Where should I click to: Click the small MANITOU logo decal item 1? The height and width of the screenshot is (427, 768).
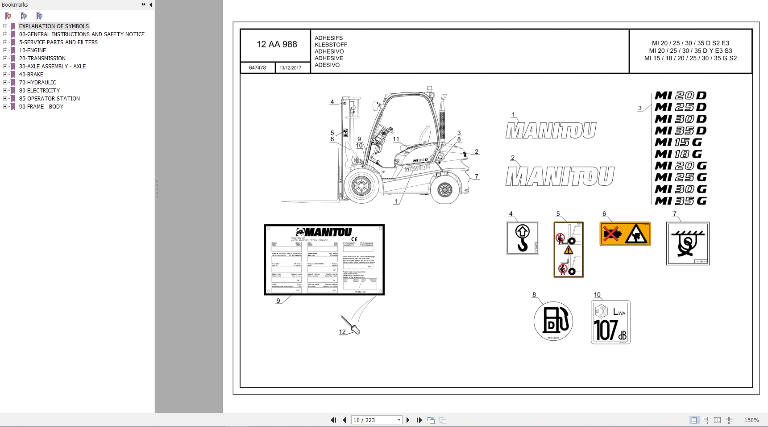(551, 130)
